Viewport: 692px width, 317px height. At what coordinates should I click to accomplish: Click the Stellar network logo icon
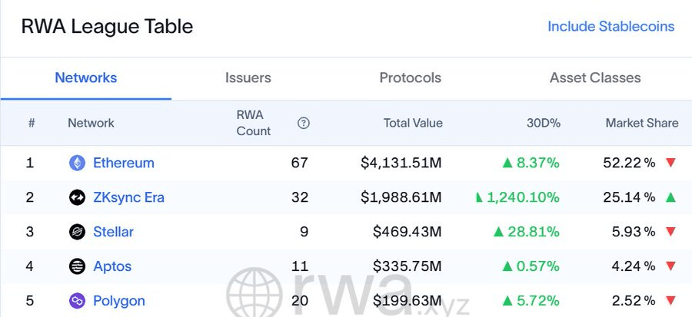[x=77, y=232]
